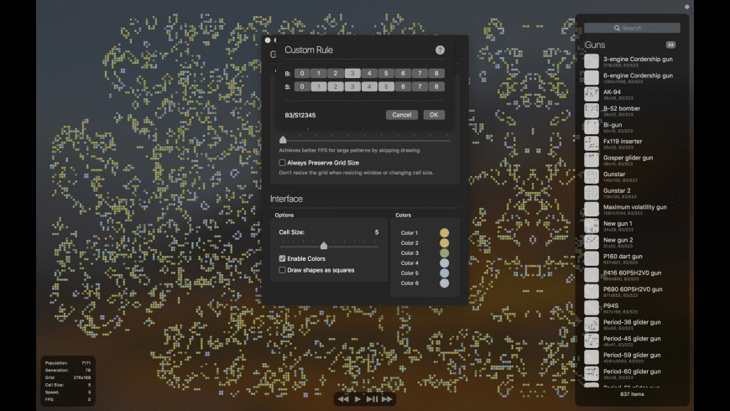Toggle birth rule B 4

[369, 73]
